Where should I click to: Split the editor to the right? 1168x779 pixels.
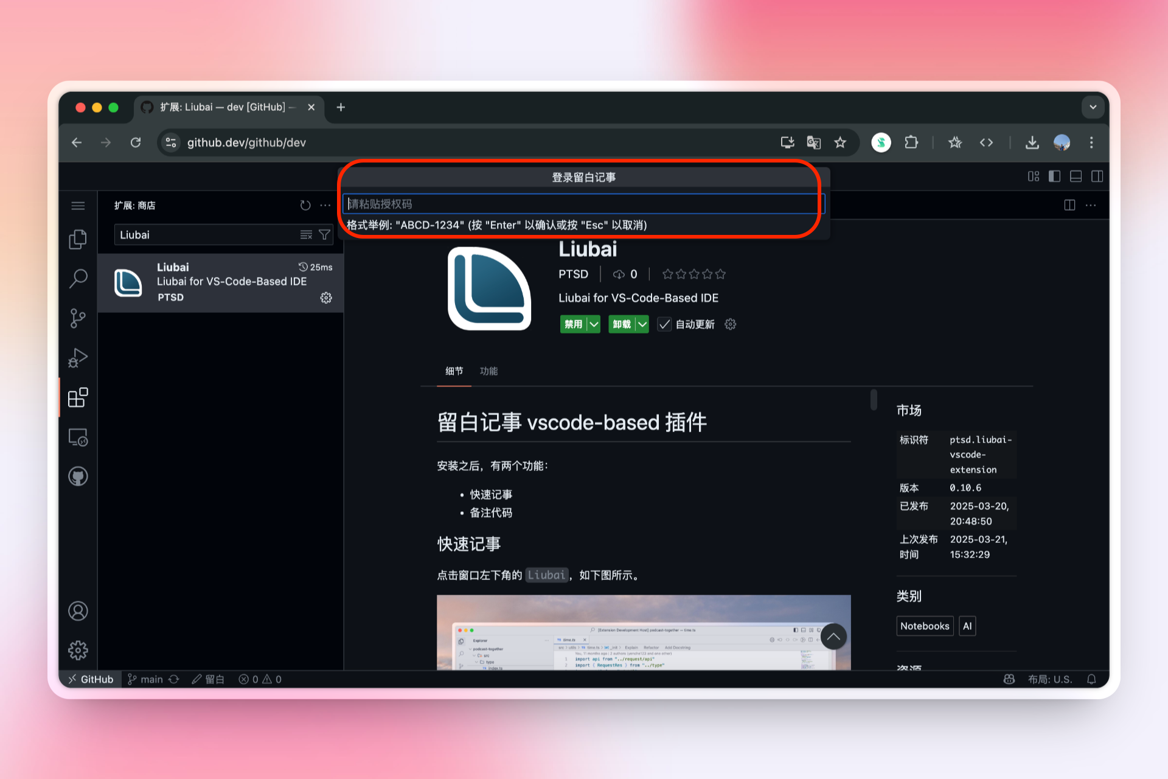click(x=1069, y=205)
